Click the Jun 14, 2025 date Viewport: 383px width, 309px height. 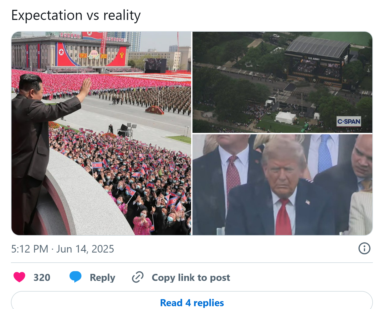pyautogui.click(x=85, y=249)
